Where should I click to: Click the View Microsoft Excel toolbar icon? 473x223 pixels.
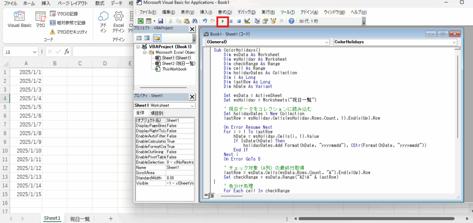[x=140, y=21]
